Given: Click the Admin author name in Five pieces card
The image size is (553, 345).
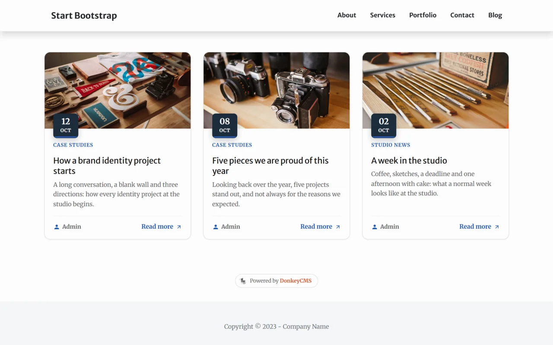Looking at the screenshot, I should [x=231, y=226].
